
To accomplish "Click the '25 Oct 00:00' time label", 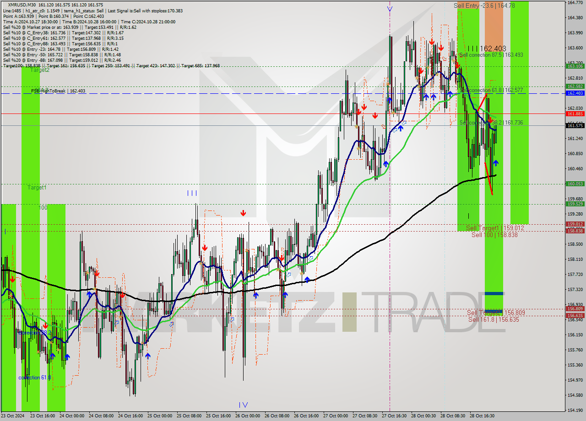I will coord(159,416).
